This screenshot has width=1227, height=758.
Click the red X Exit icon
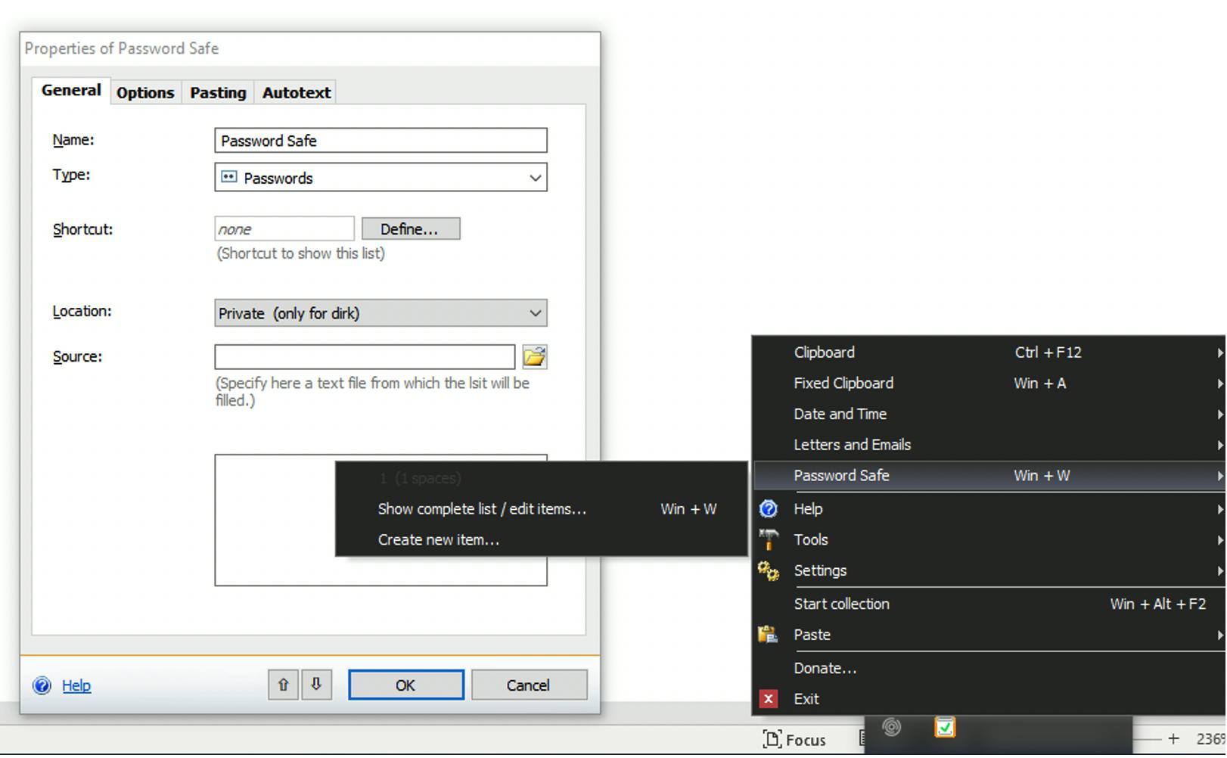768,699
